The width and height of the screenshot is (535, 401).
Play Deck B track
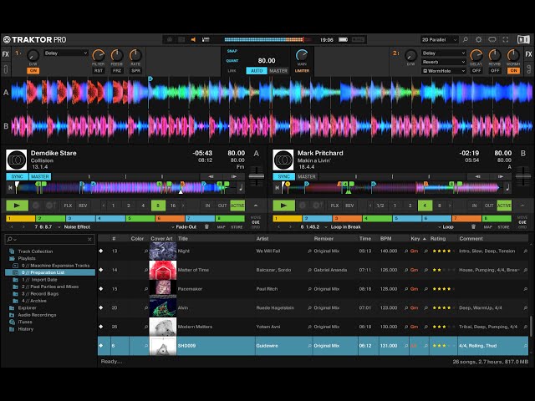point(283,206)
